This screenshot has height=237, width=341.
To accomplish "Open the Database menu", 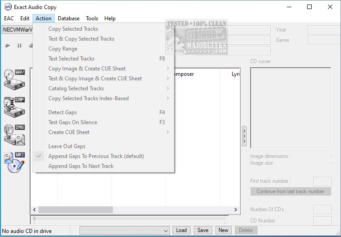I will pyautogui.click(x=69, y=19).
